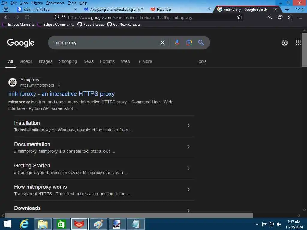Viewport: 307px width, 230px height.
Task: Open Google quick settings gear
Action: pos(284,43)
